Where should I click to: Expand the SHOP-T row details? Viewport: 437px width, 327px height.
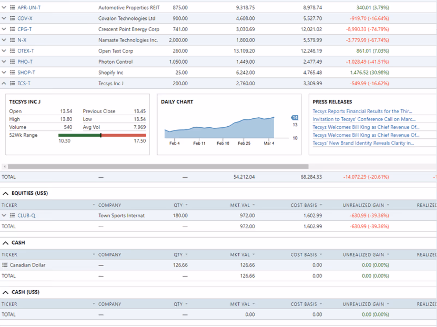4,73
